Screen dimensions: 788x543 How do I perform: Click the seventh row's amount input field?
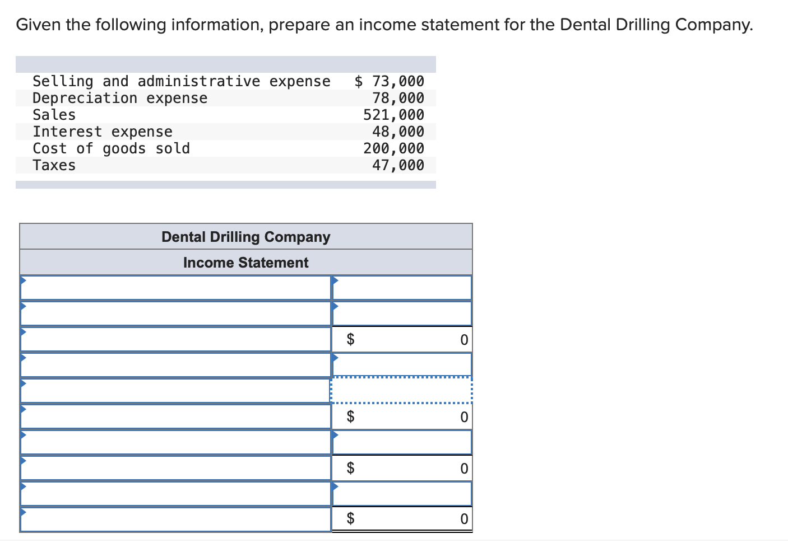[402, 442]
